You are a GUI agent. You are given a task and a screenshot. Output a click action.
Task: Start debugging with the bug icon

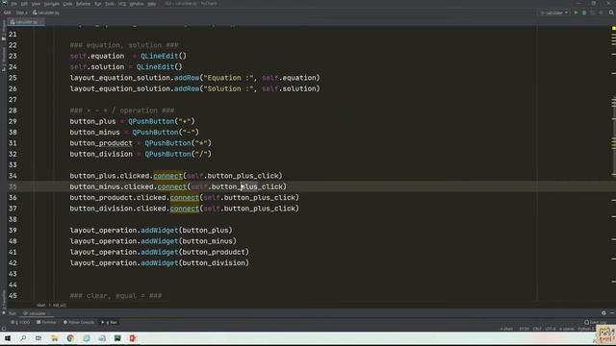(584, 12)
